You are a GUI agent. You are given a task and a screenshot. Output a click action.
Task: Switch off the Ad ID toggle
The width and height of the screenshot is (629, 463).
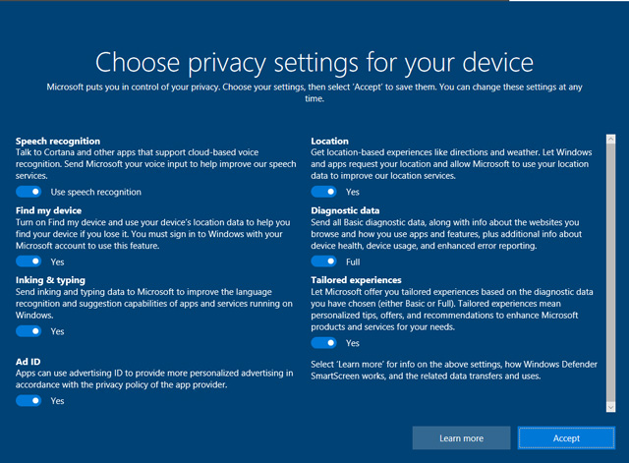coord(29,400)
